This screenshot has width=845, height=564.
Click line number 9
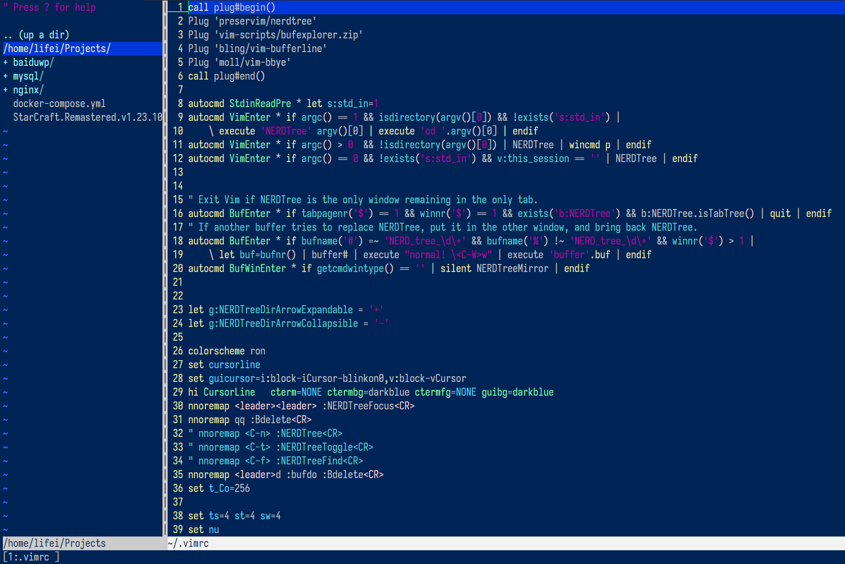(x=180, y=117)
